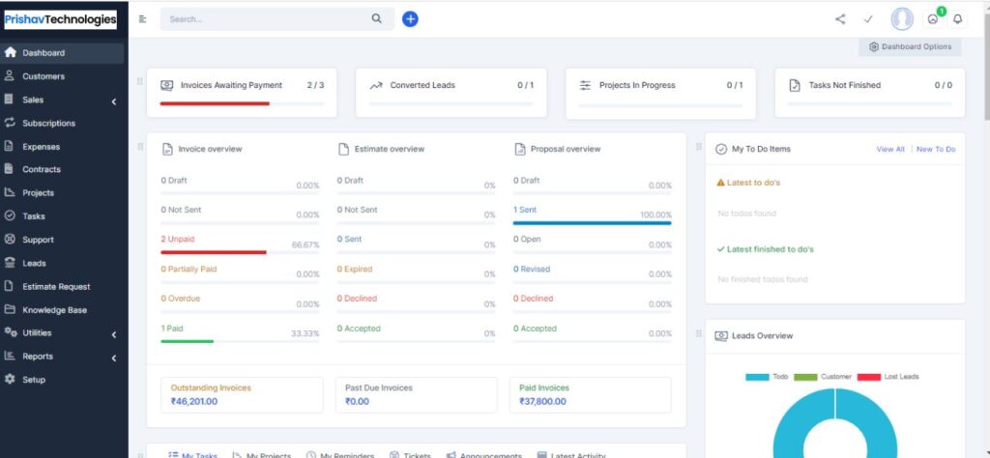Viewport: 990px width, 458px height.
Task: Click the Contracts file icon
Action: pos(9,169)
